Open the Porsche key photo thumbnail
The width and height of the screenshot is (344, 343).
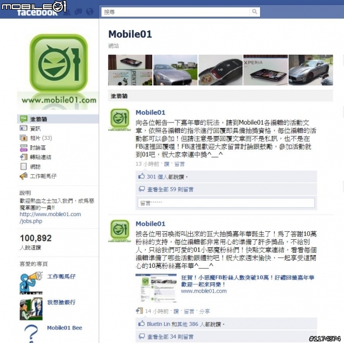[220, 70]
